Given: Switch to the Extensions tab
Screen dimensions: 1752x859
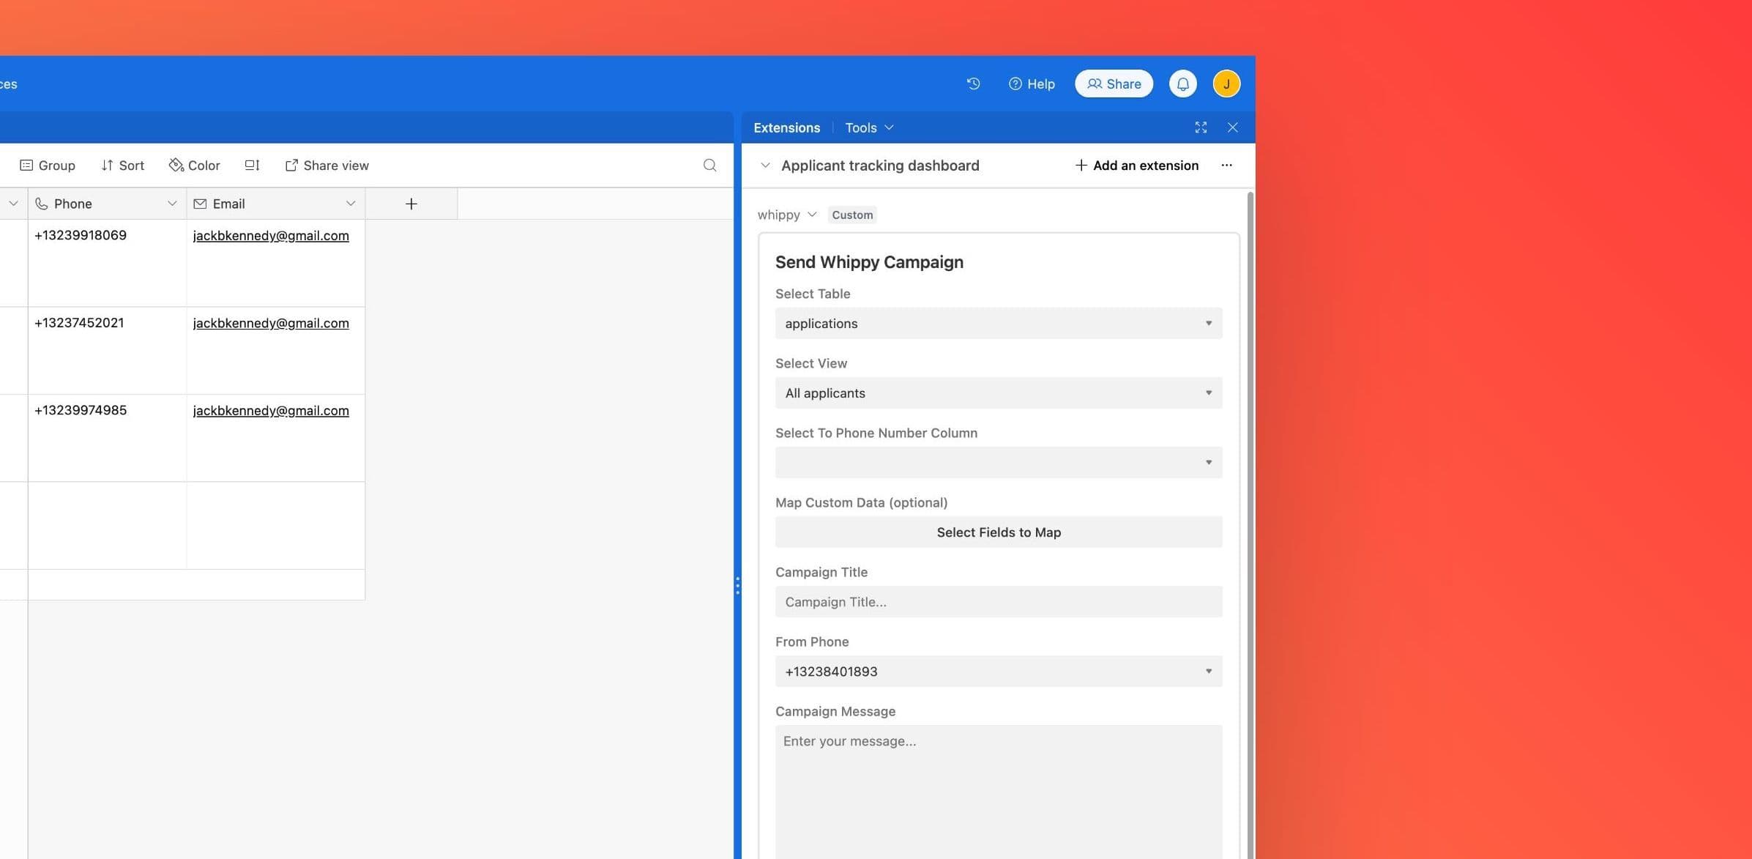Looking at the screenshot, I should pyautogui.click(x=786, y=127).
